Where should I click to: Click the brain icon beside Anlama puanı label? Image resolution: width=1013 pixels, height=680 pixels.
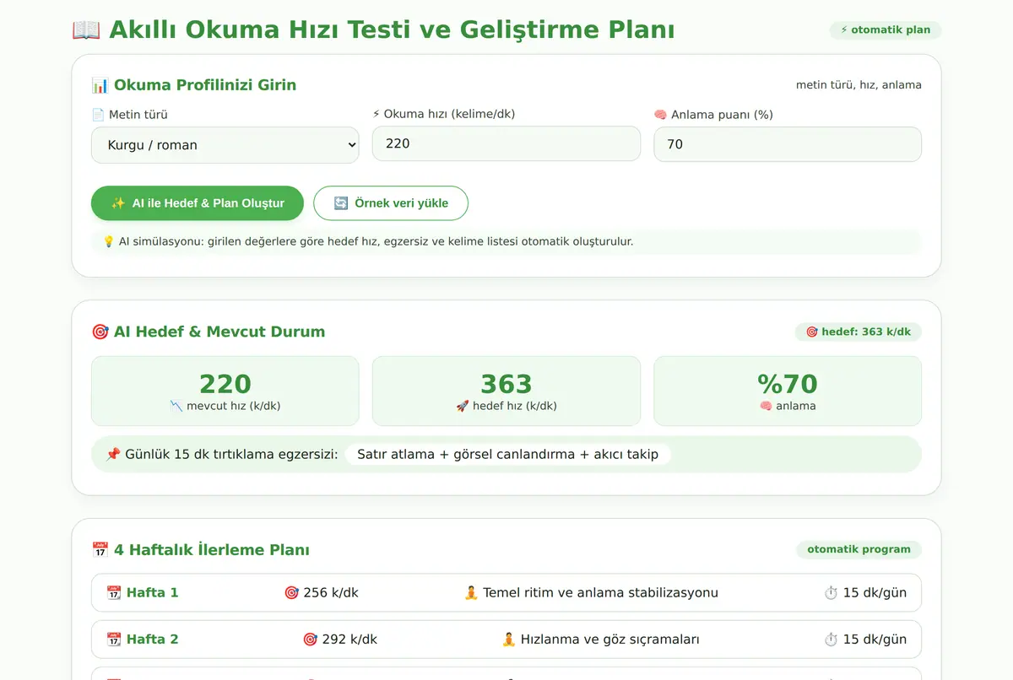(660, 115)
